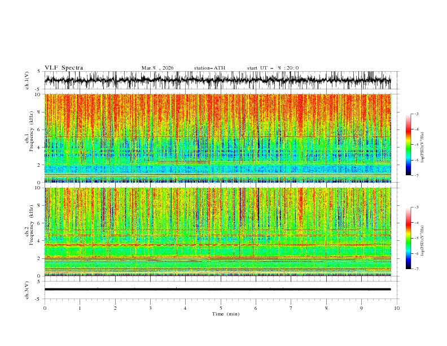This screenshot has width=447, height=346.
Task: Click the ch.2 frequency tick label 4
Action: tap(40, 241)
